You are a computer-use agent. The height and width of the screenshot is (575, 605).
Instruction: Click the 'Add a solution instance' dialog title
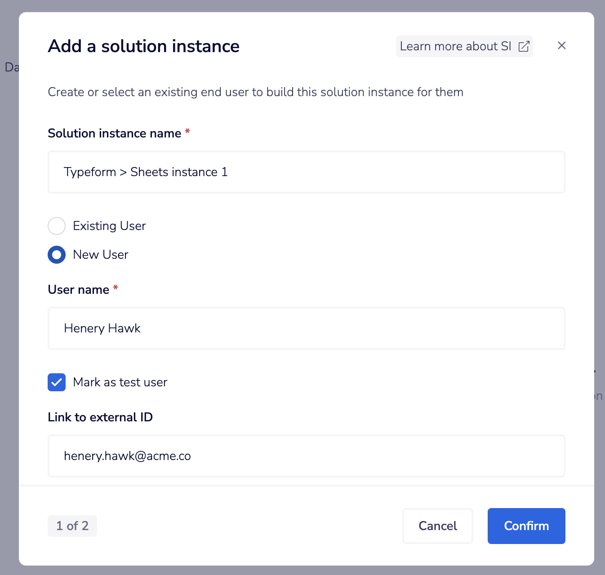(x=143, y=46)
